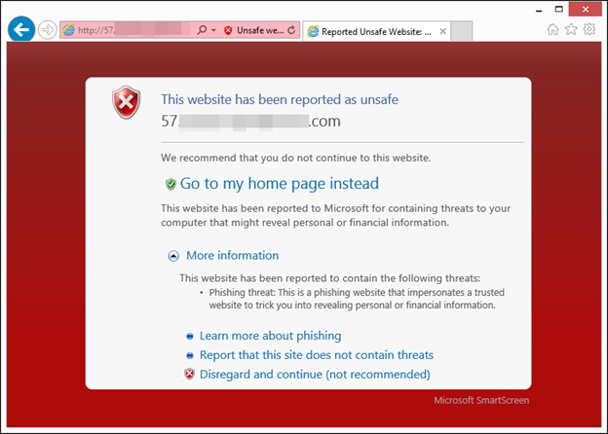Image resolution: width=608 pixels, height=434 pixels.
Task: Maximize the browser window
Action: 558,10
